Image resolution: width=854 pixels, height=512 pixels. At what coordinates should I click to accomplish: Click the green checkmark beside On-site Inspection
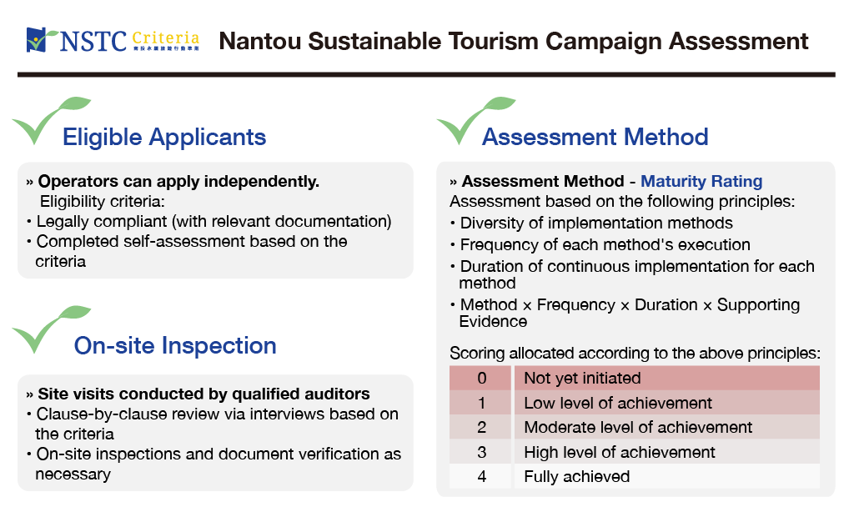click(46, 330)
